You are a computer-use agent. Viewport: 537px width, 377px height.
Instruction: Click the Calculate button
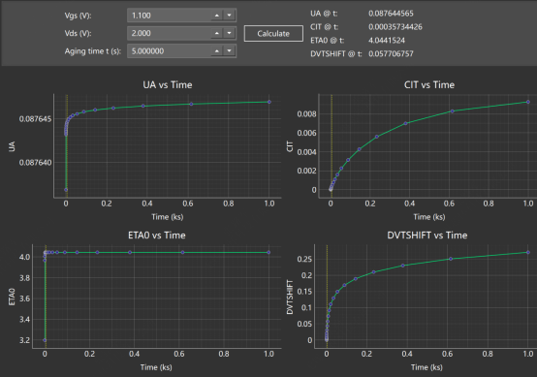pyautogui.click(x=273, y=34)
